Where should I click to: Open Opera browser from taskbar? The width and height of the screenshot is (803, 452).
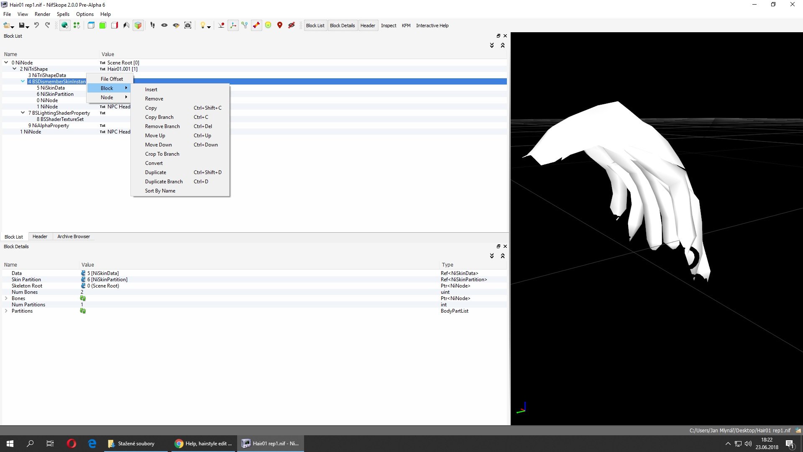tap(72, 444)
